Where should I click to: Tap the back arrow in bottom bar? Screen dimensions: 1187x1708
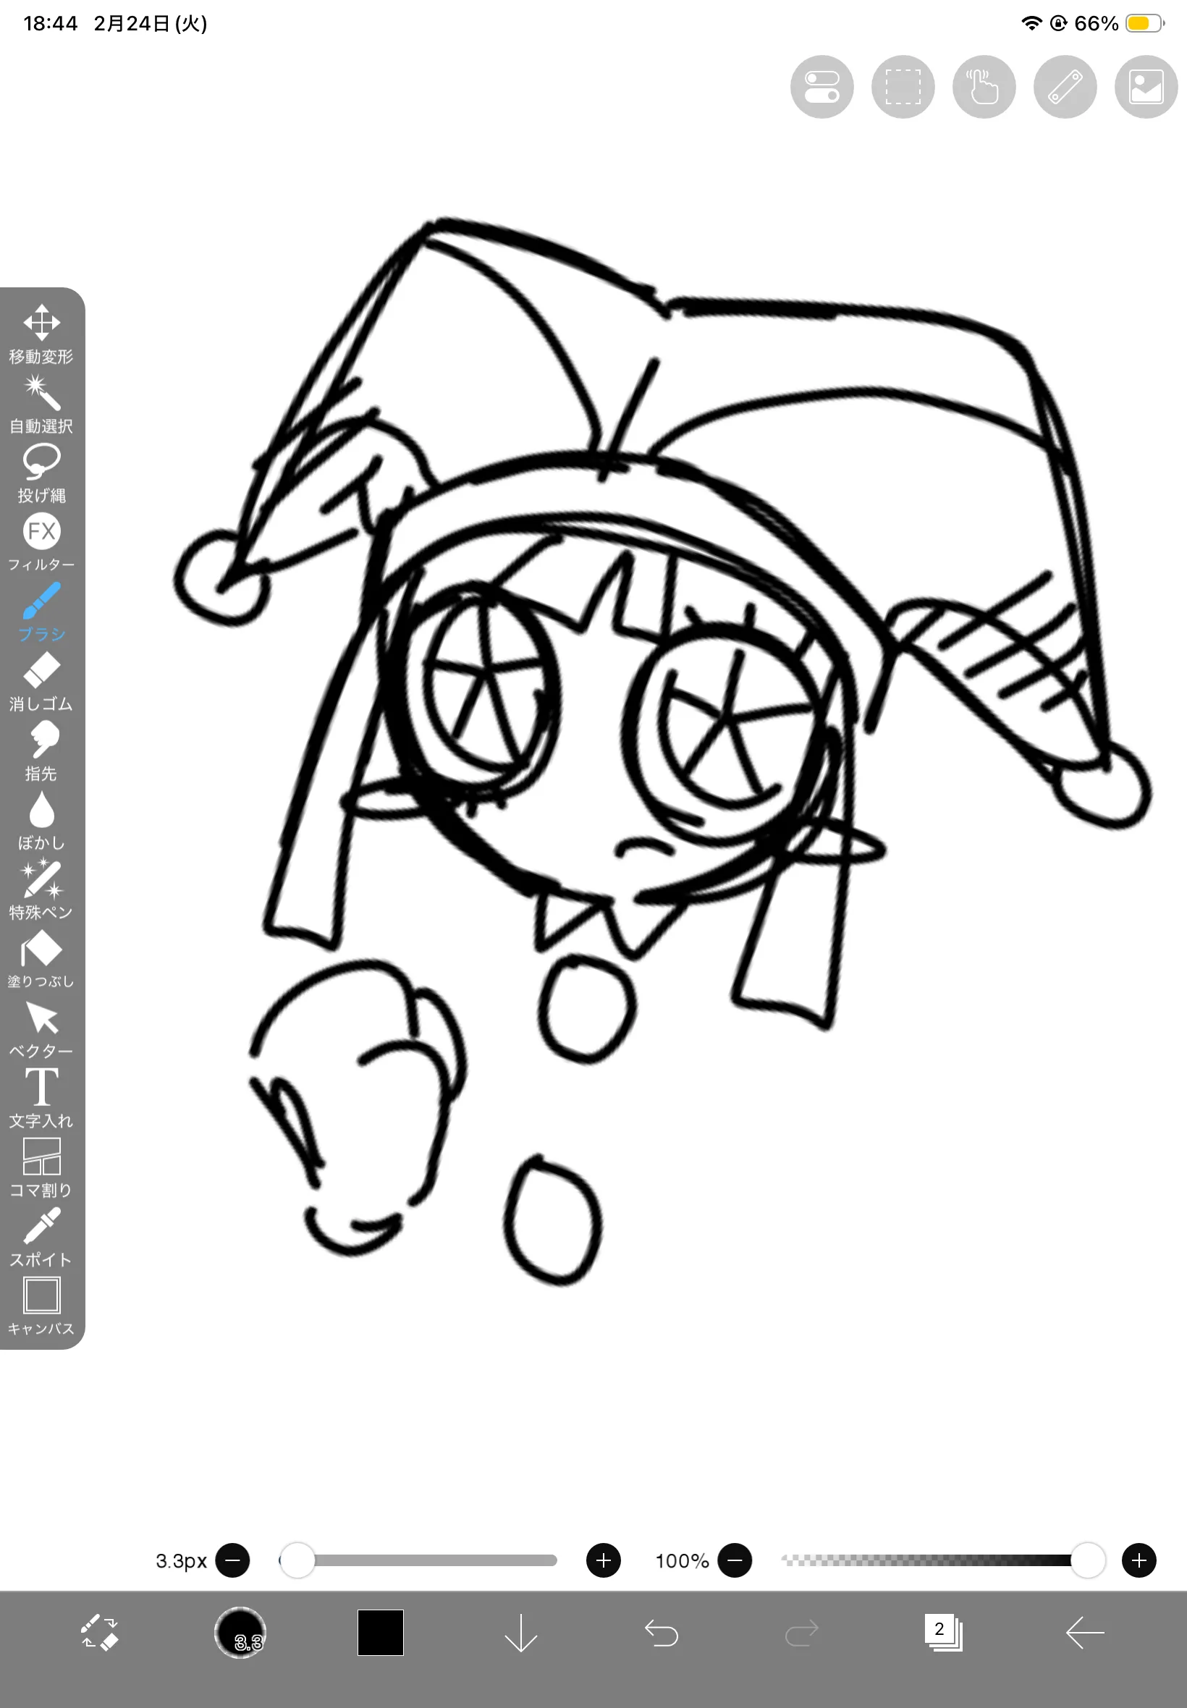(x=1084, y=1633)
